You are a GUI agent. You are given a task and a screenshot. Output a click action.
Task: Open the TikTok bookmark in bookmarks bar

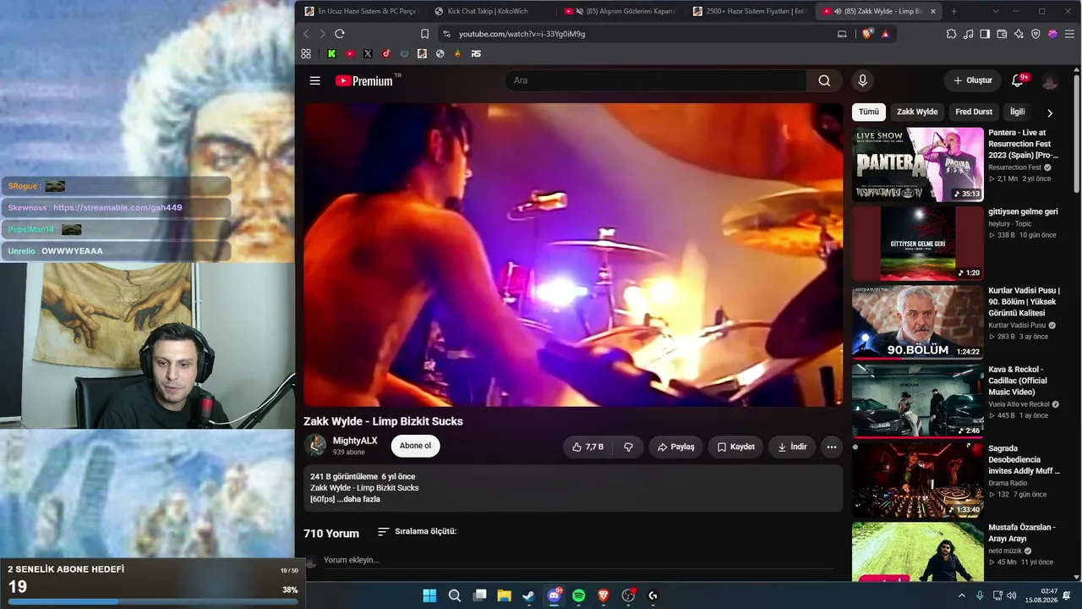(386, 53)
